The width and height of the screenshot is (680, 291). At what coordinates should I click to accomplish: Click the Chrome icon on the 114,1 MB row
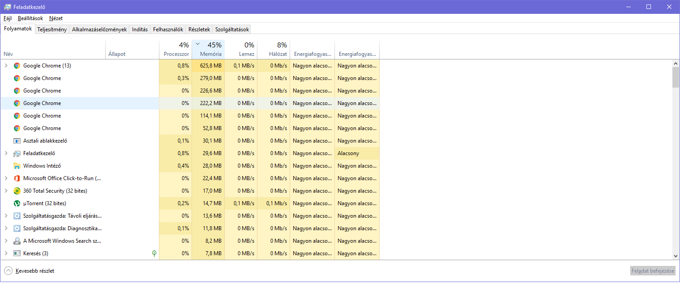pyautogui.click(x=17, y=116)
